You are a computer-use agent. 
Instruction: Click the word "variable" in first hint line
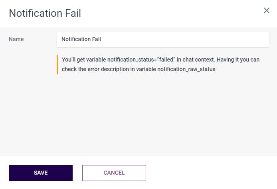(x=95, y=60)
